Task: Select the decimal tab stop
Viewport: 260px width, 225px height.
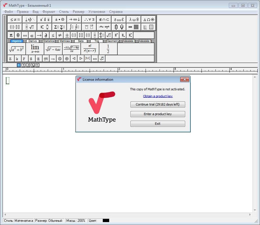Action: [x=37, y=65]
